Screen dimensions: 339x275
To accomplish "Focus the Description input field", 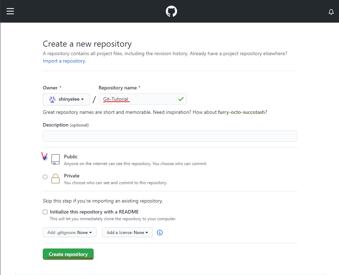I will pyautogui.click(x=170, y=136).
